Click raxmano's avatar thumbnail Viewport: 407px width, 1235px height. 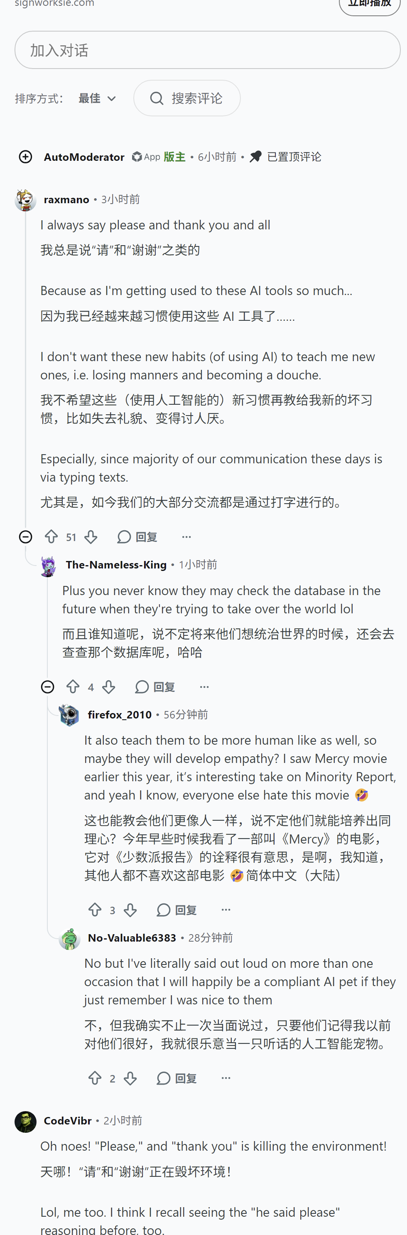pyautogui.click(x=25, y=199)
